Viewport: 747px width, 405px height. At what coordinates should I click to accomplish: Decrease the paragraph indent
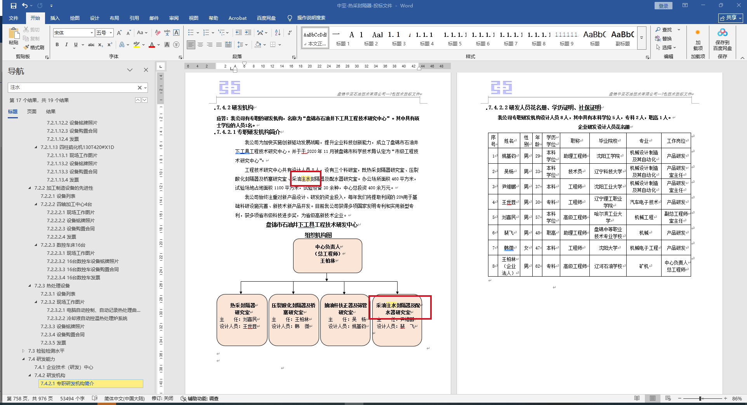(x=238, y=33)
